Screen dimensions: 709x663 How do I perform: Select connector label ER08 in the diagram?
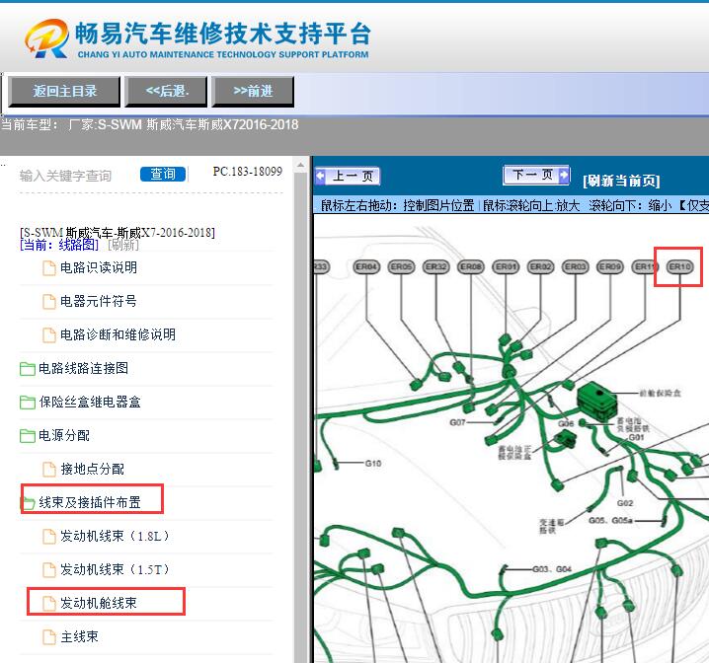(471, 266)
